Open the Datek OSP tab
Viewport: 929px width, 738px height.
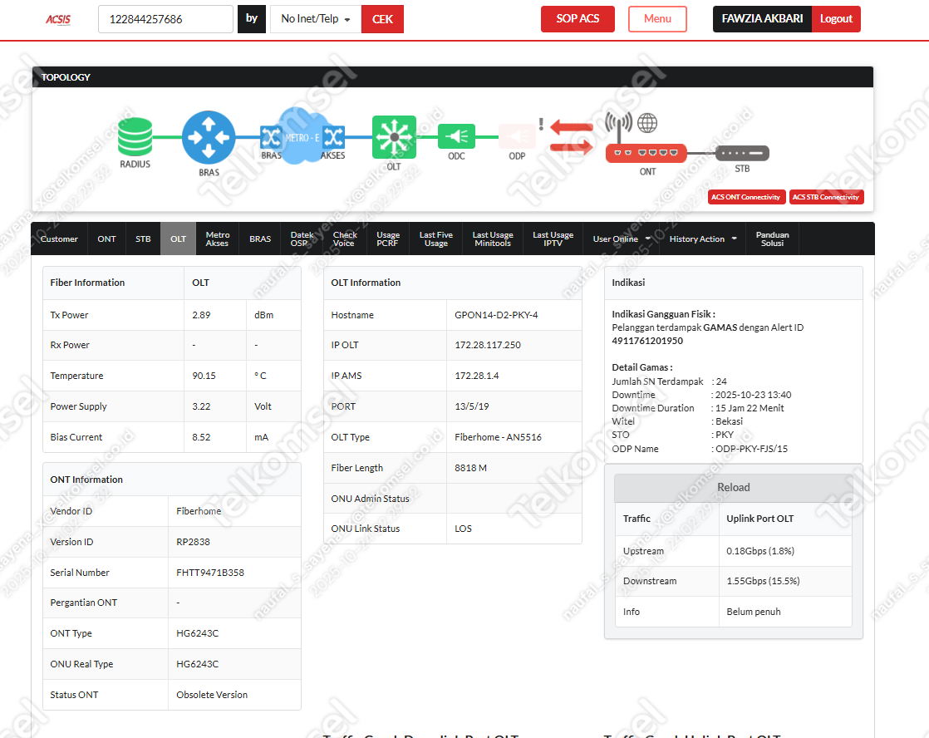coord(302,239)
